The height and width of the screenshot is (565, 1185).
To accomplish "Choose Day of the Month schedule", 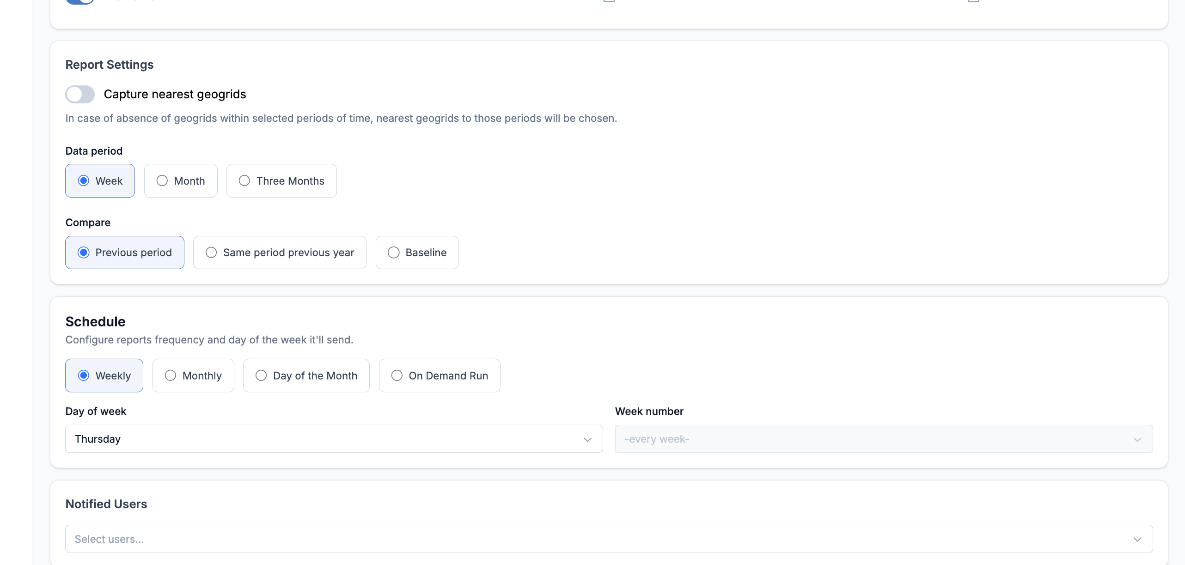I will pos(306,376).
